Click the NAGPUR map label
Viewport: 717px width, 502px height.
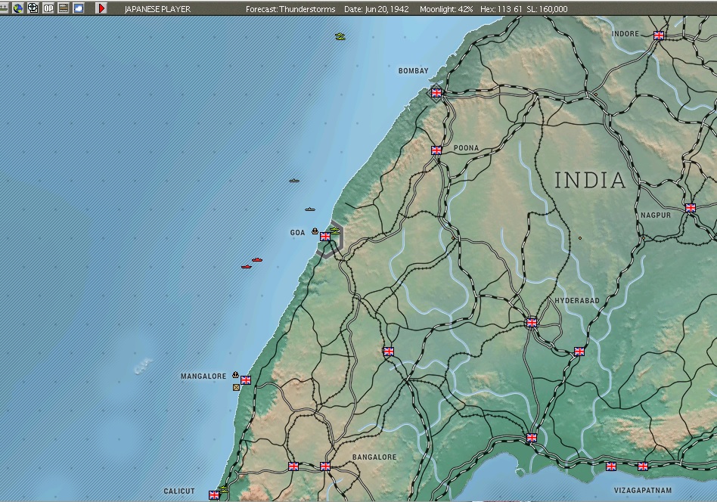coord(656,215)
